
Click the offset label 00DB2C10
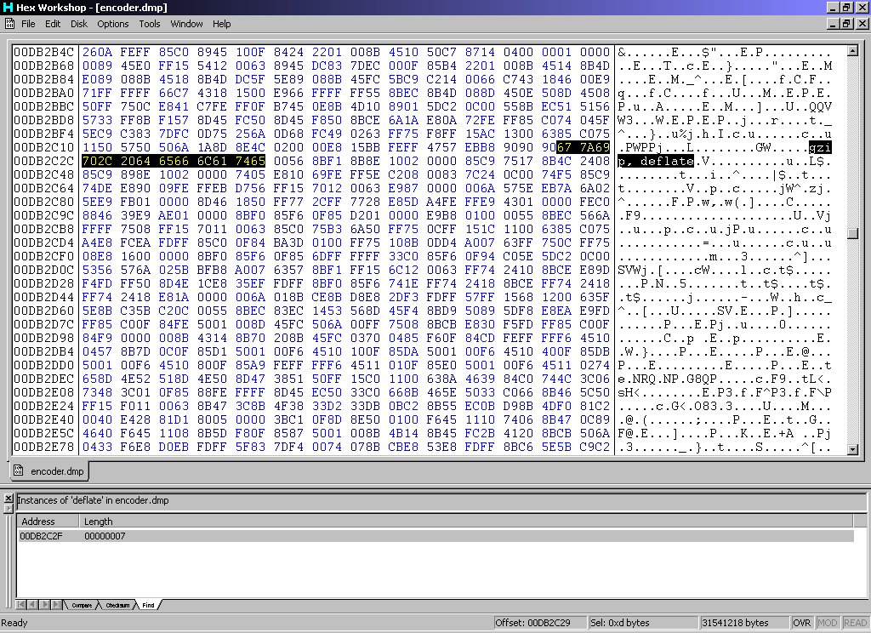(44, 147)
